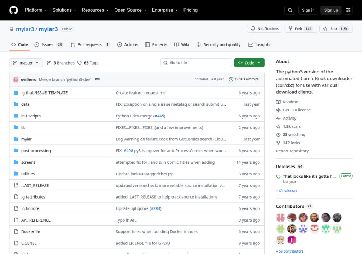Screen dimensions: 362x254
Task: Open the search magnifier icon in header
Action: point(290,10)
